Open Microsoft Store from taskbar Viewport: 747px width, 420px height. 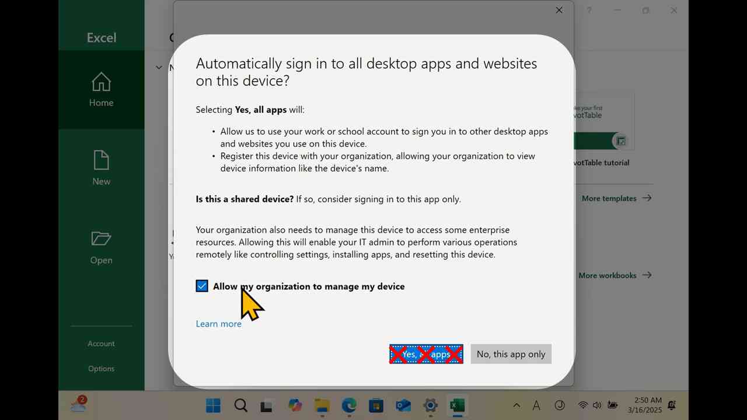click(x=376, y=405)
